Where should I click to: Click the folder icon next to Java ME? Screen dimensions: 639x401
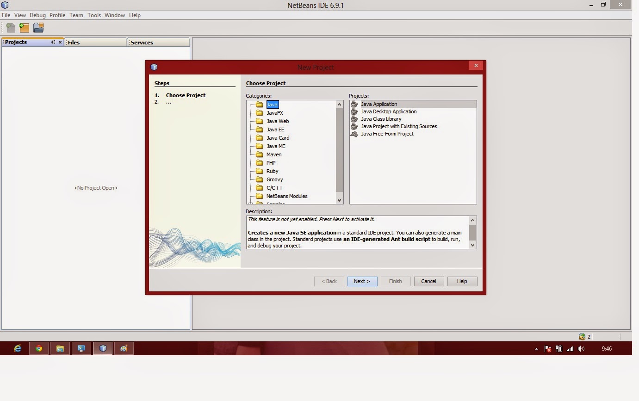click(260, 146)
